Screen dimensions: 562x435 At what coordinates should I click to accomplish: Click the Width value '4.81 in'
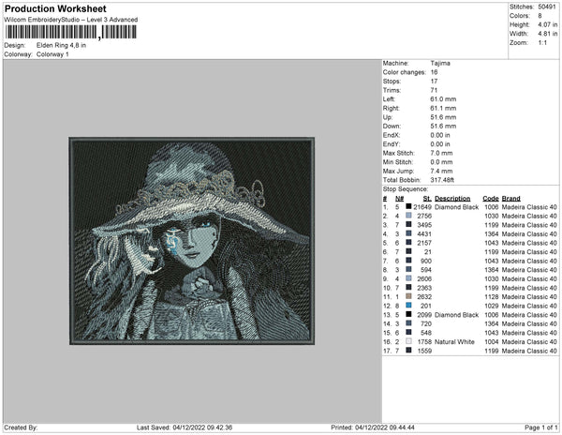(548, 34)
